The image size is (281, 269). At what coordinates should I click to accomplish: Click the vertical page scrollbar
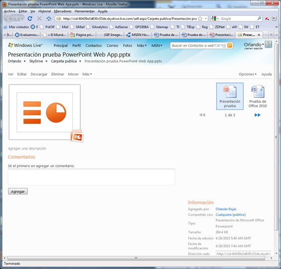tap(276, 137)
